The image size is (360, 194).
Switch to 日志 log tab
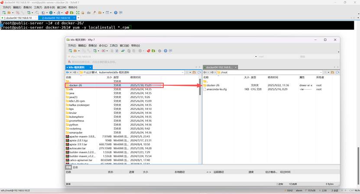pos(75,167)
